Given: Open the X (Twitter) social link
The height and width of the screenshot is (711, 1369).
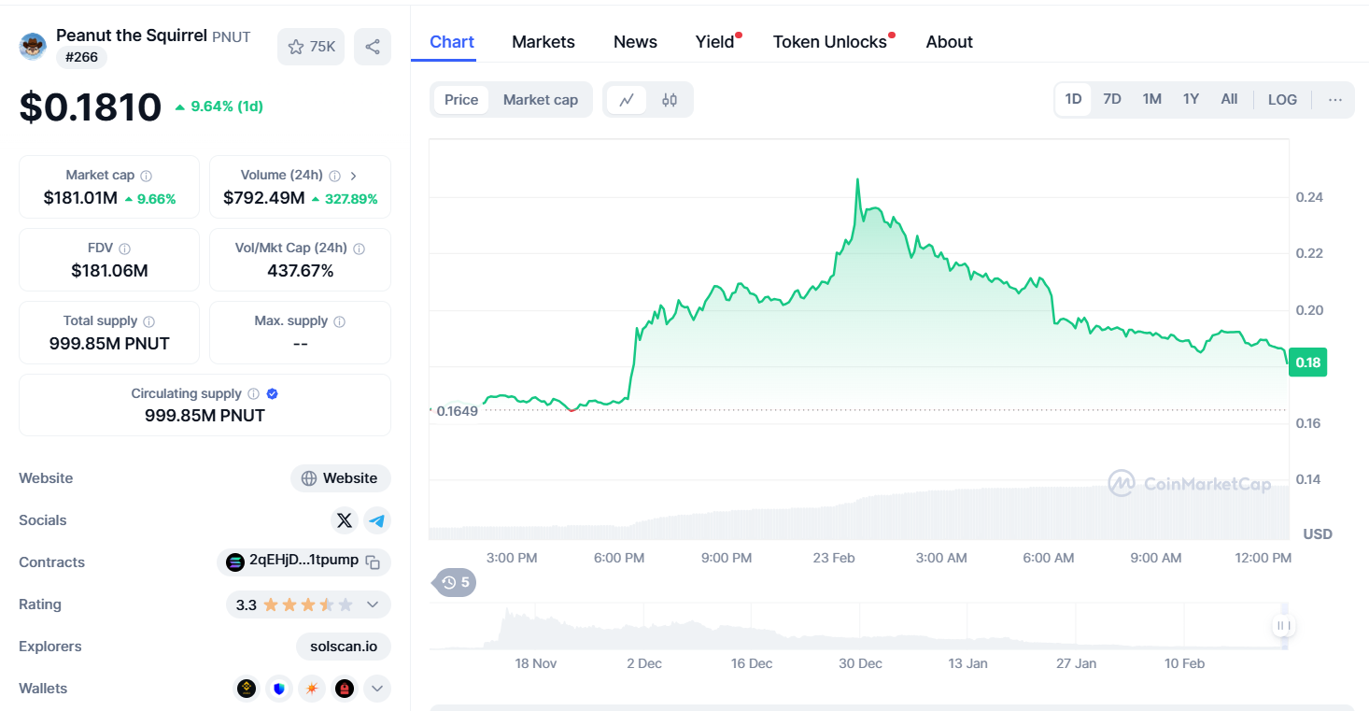Looking at the screenshot, I should (345, 520).
